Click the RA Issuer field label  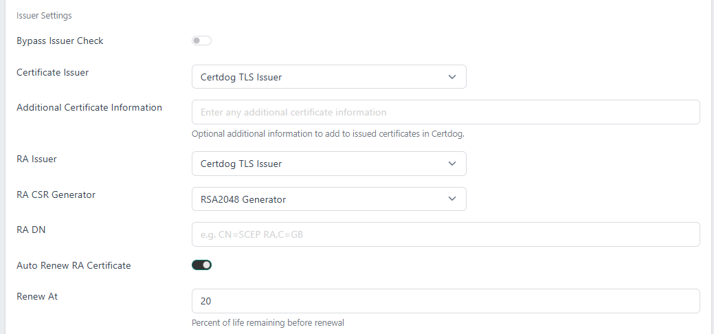click(x=36, y=159)
